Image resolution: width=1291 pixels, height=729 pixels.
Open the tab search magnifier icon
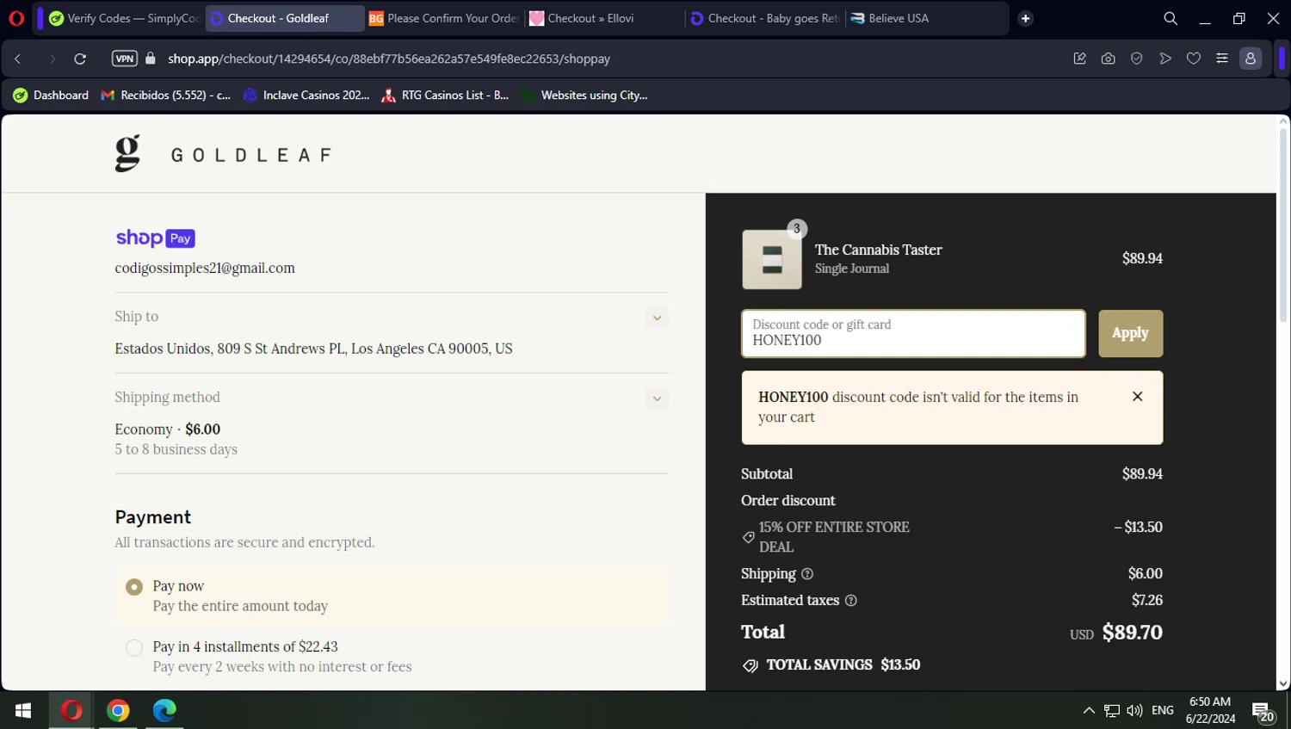1171,18
